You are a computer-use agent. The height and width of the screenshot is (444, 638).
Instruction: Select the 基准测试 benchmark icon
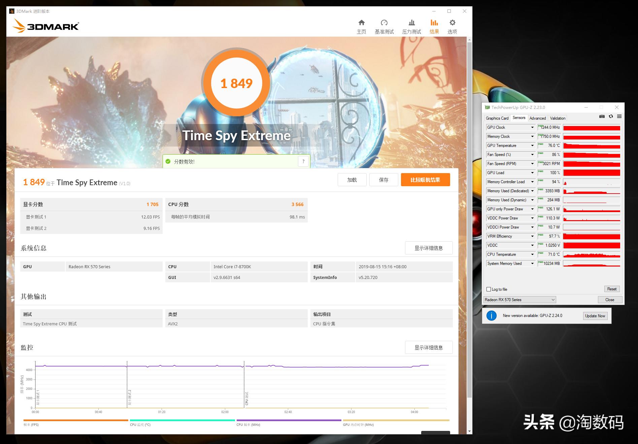(384, 25)
